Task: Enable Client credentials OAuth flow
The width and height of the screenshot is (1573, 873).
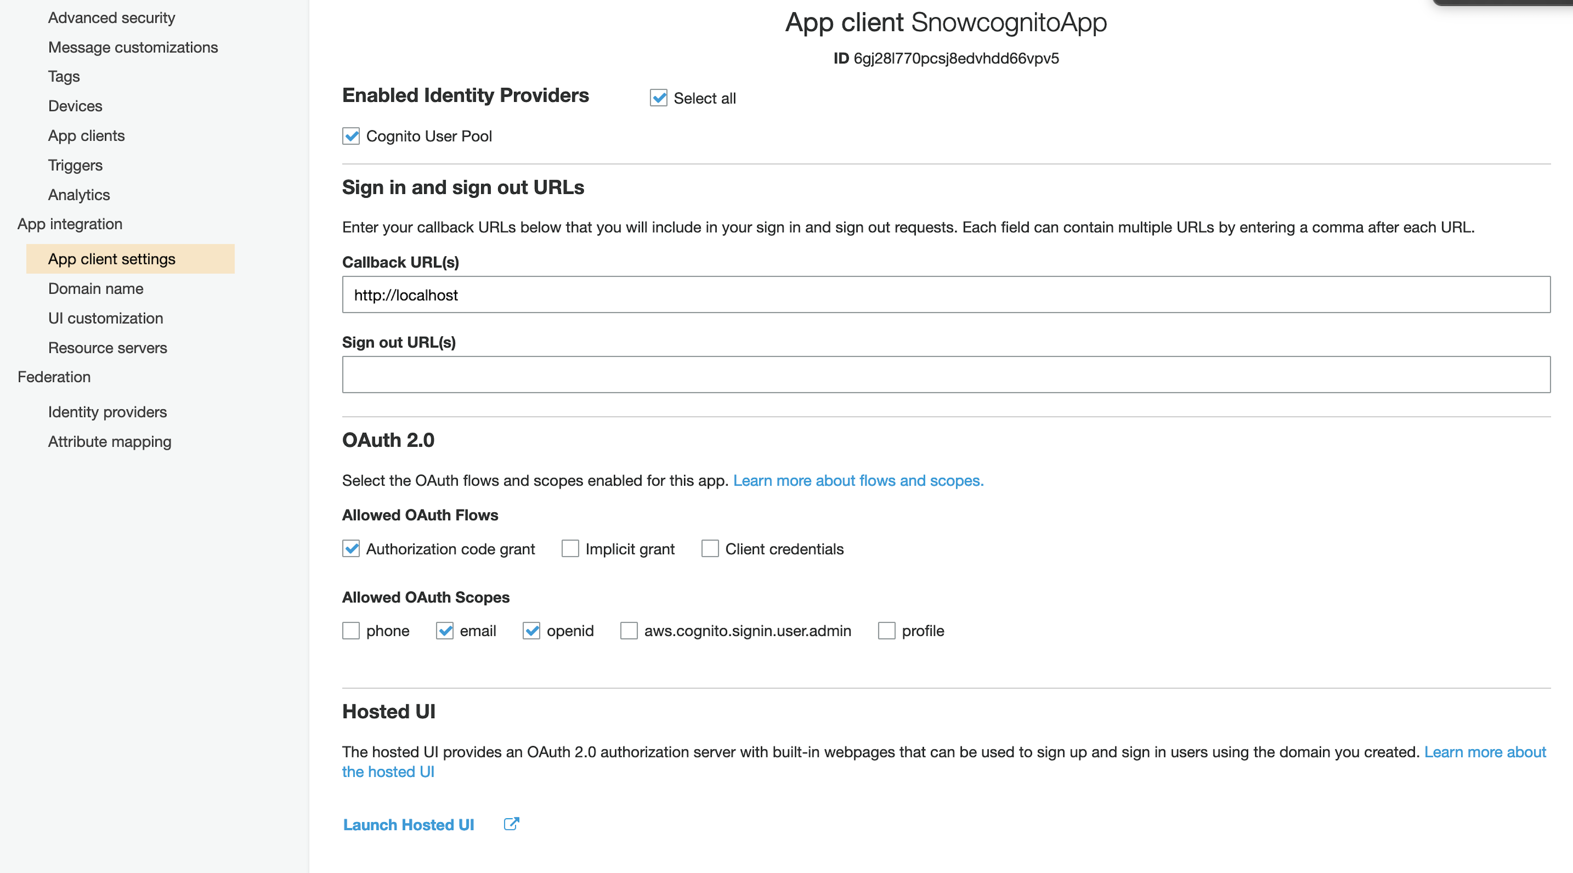Action: pyautogui.click(x=710, y=549)
